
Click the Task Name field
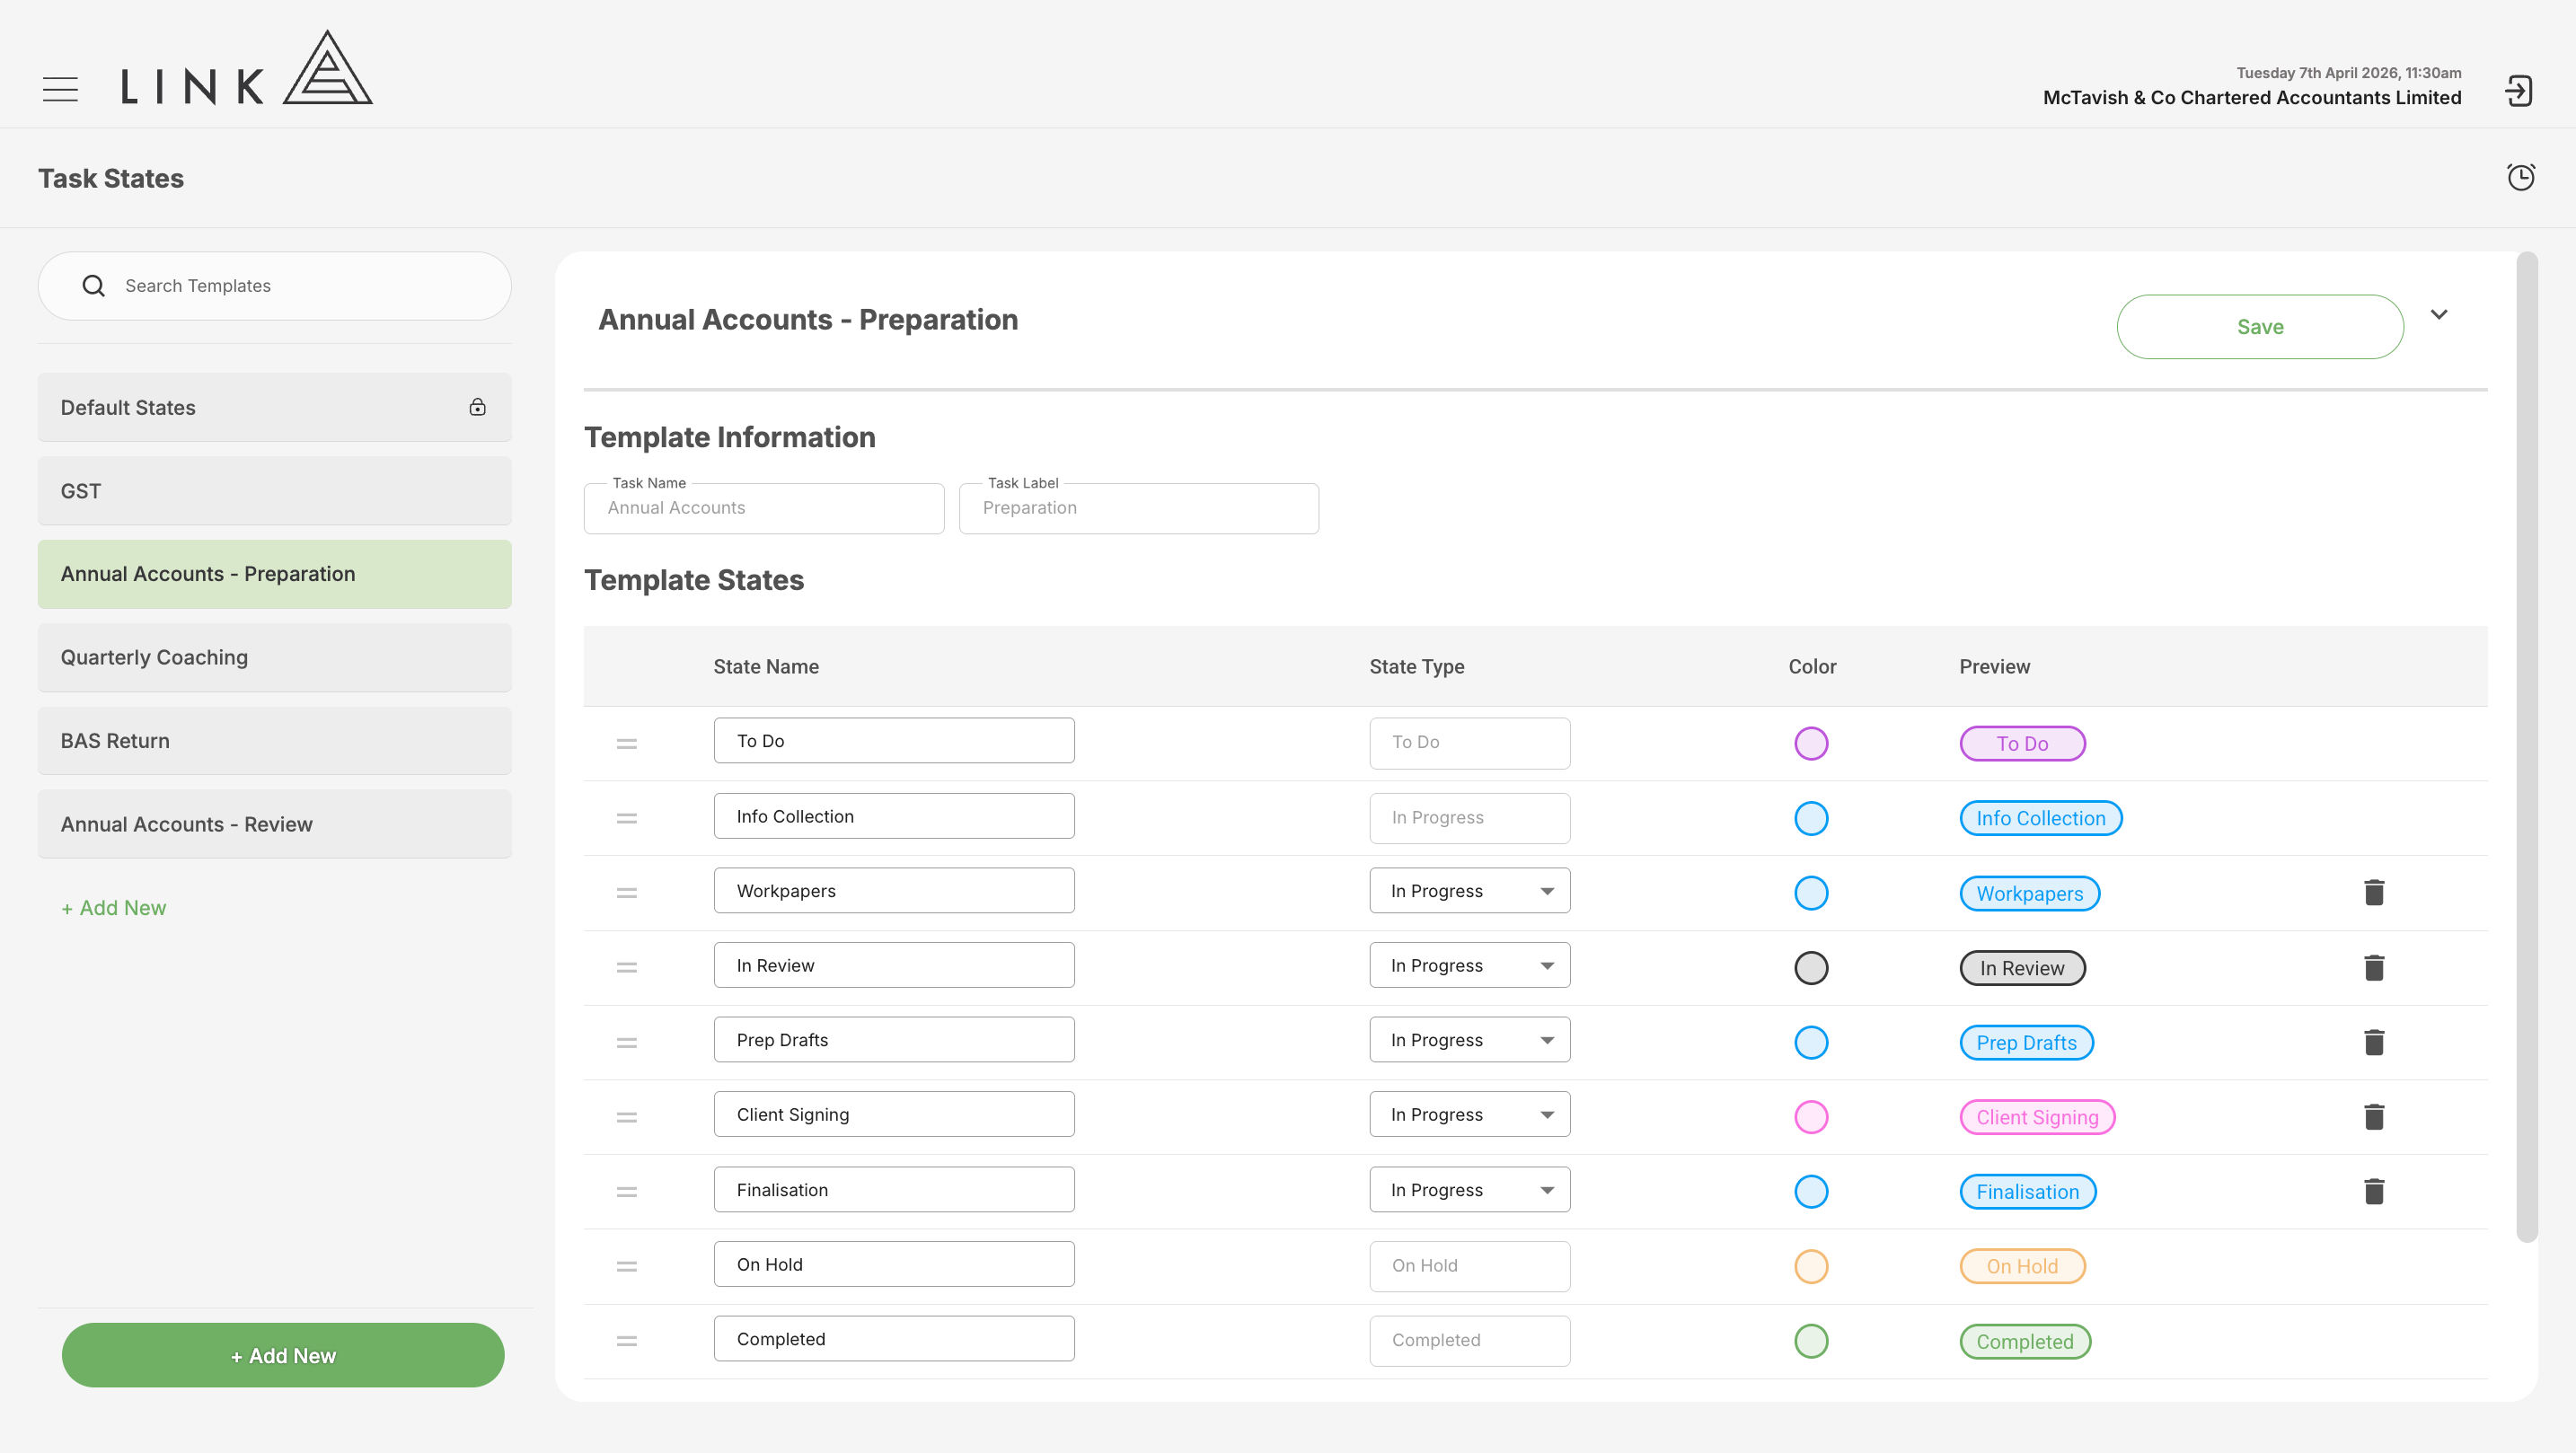(763, 508)
